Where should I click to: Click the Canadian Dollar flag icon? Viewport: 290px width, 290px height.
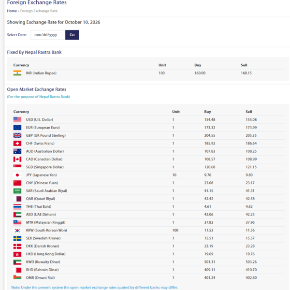tap(17, 159)
